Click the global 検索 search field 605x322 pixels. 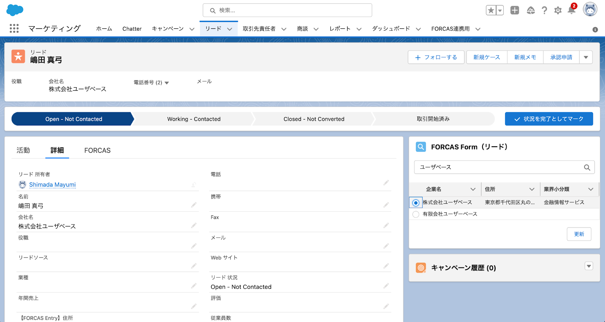(287, 10)
